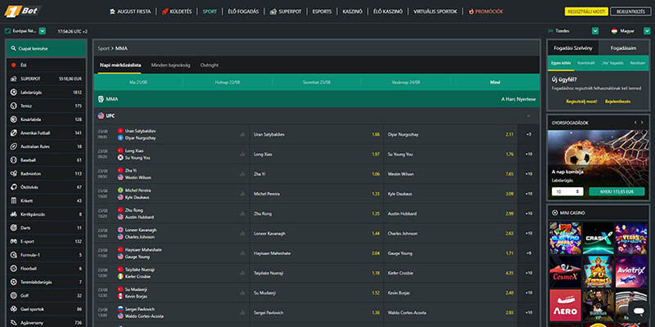Open the European odds format dropdown
655x327 pixels.
[43, 31]
